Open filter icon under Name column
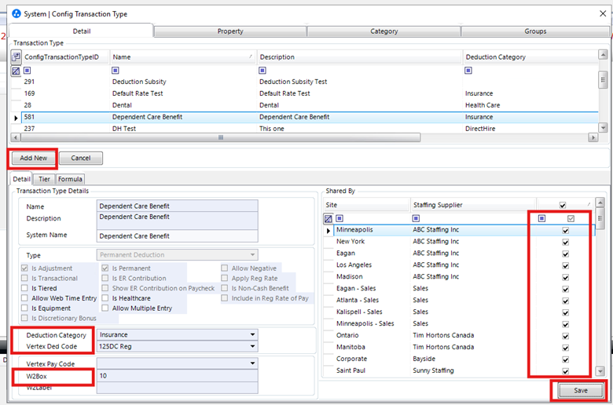Screen dimensions: 613x405 tap(116, 71)
